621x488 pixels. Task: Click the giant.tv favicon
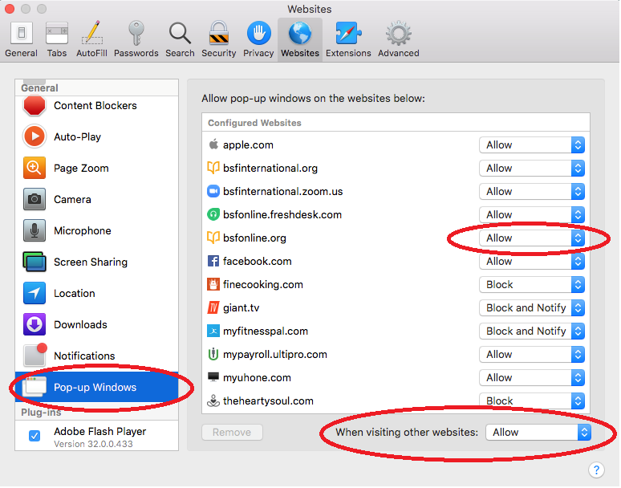coord(213,307)
